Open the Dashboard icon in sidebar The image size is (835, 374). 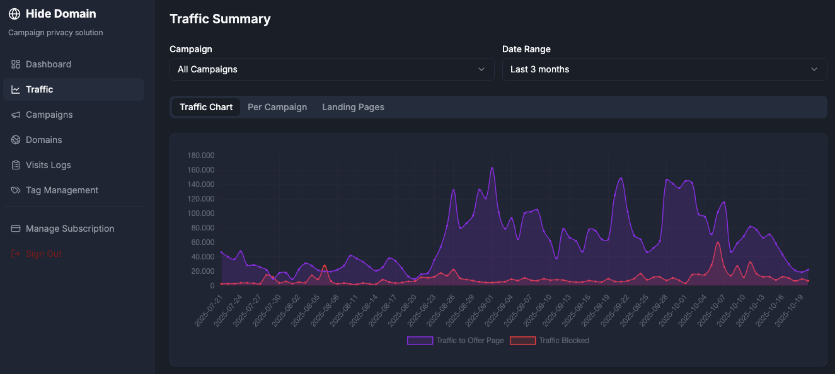14,64
